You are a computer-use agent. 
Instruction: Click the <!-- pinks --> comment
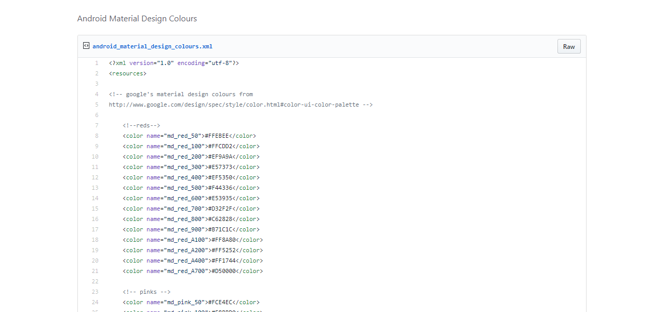coord(147,292)
